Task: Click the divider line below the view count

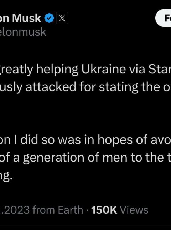Action: click(85, 226)
